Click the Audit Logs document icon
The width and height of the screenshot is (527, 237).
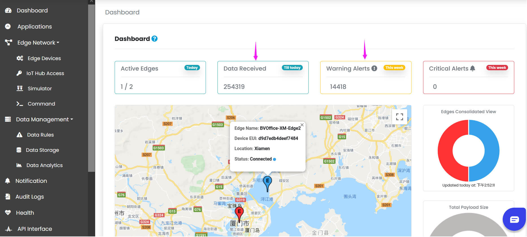tap(8, 196)
